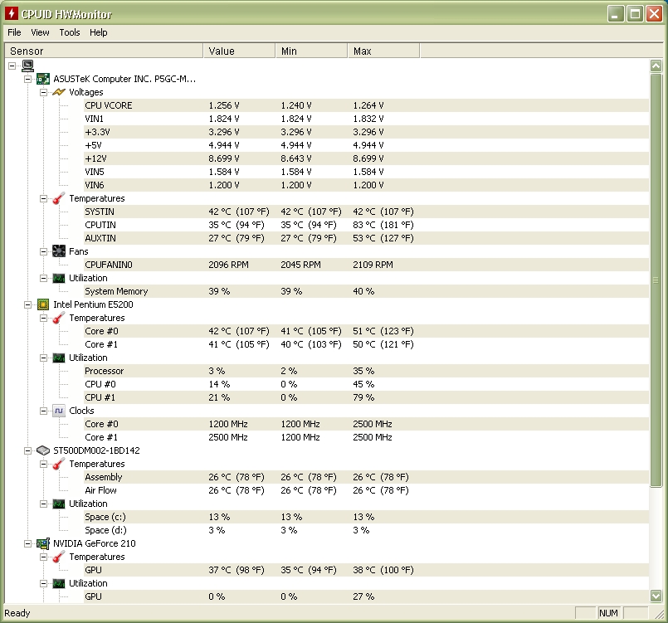Open the View menu
Viewport: 668px width, 623px height.
(x=40, y=32)
